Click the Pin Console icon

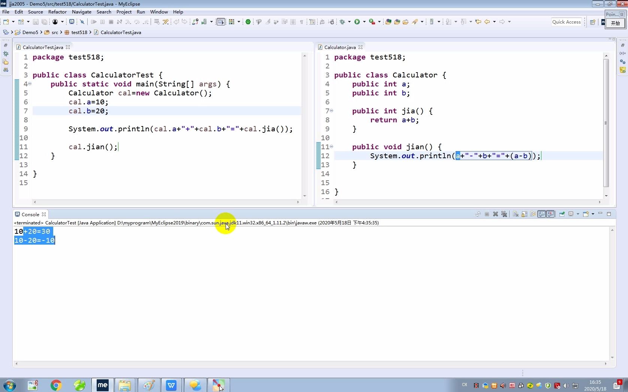[x=562, y=214]
